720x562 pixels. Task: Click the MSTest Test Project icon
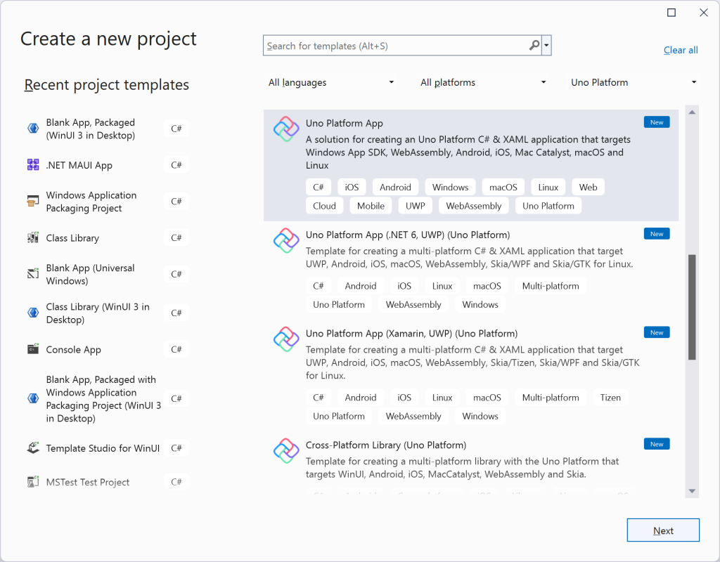(32, 481)
